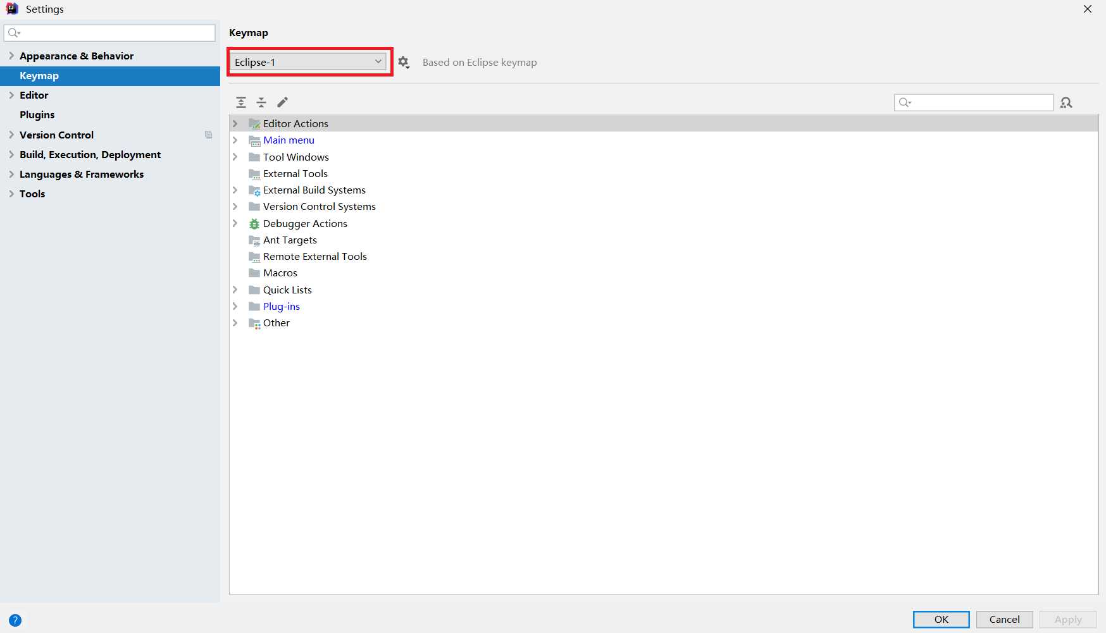Expand the Editor settings section arrow
Screen dimensions: 1106x633
(x=11, y=95)
